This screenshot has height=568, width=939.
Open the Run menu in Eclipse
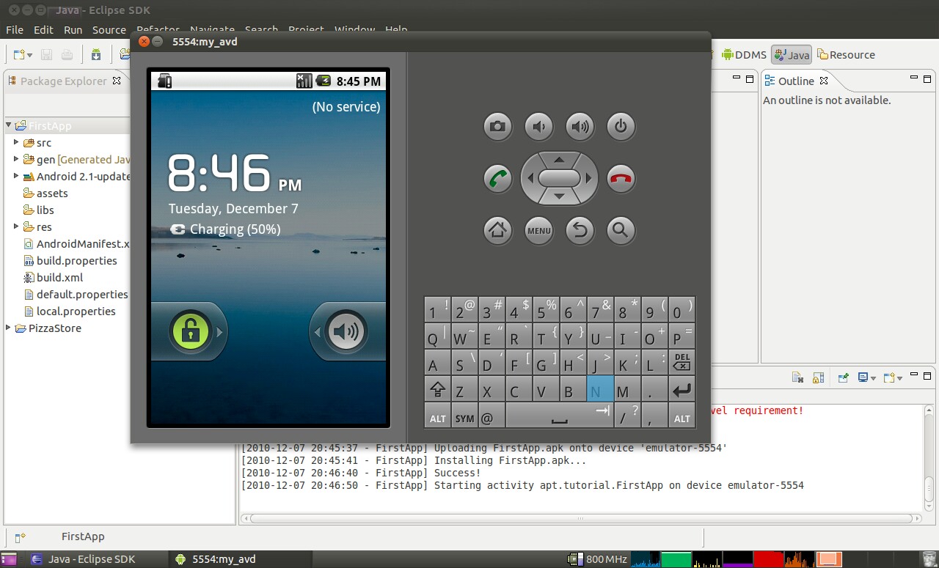pyautogui.click(x=73, y=30)
